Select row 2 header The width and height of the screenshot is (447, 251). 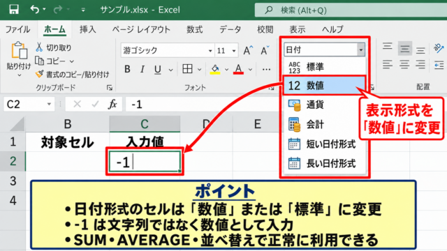13,161
